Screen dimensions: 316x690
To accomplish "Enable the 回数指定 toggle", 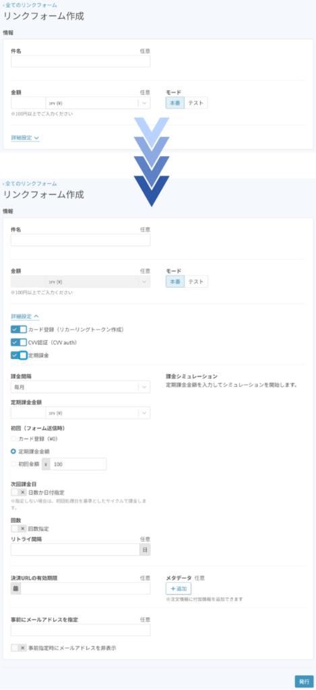I will point(19,528).
